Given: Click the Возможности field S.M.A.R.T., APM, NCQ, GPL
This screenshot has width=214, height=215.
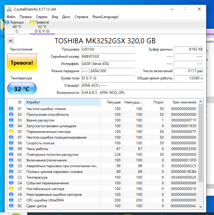Looking at the screenshot, I should (142, 93).
